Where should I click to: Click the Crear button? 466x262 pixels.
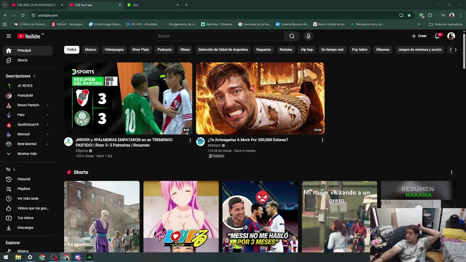tap(419, 36)
